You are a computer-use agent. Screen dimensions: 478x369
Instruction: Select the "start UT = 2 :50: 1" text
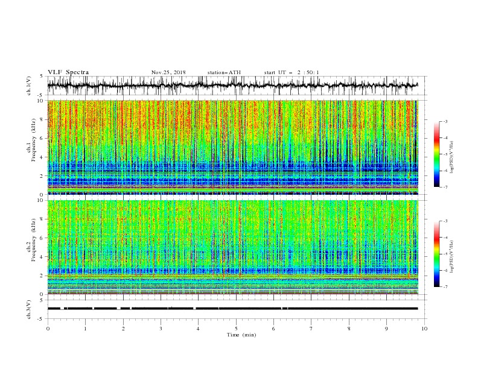292,72
